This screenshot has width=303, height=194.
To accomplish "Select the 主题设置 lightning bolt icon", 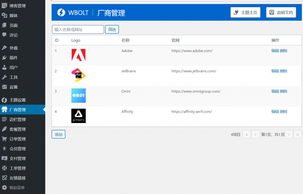I will [4, 100].
